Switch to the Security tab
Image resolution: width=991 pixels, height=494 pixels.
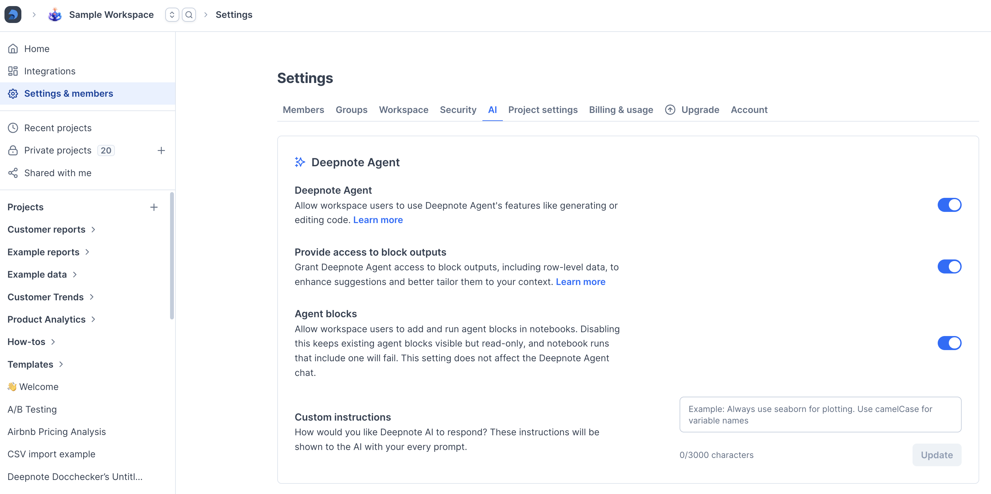point(458,110)
